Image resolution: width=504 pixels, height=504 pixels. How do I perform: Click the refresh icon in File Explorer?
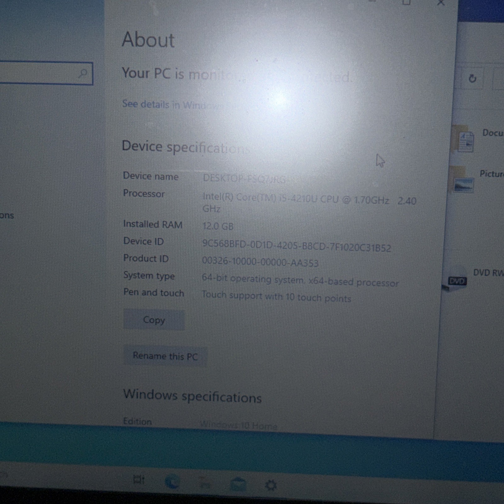tap(472, 78)
